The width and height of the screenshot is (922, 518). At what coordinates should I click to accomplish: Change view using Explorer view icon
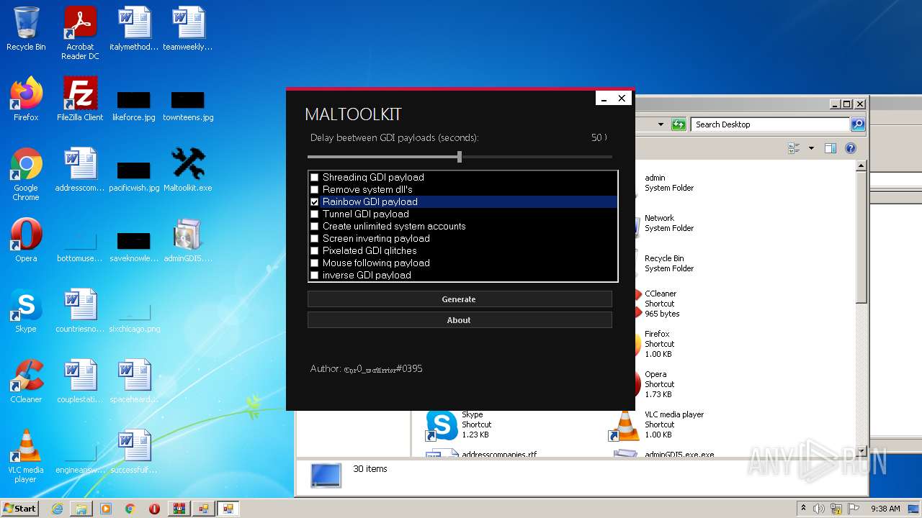coord(795,148)
